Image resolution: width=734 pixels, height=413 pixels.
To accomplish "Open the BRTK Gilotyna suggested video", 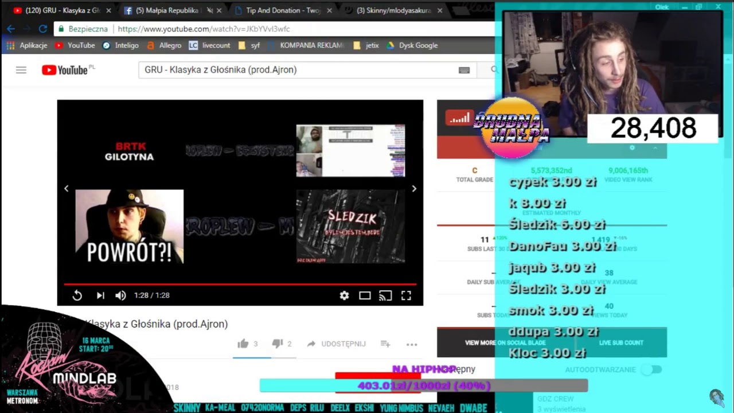I will coord(130,151).
